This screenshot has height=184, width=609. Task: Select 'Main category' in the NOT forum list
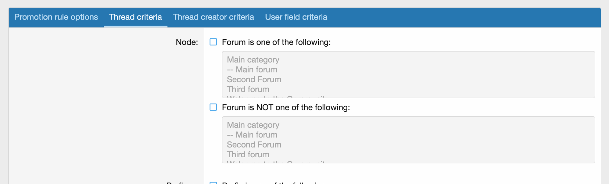tap(253, 125)
